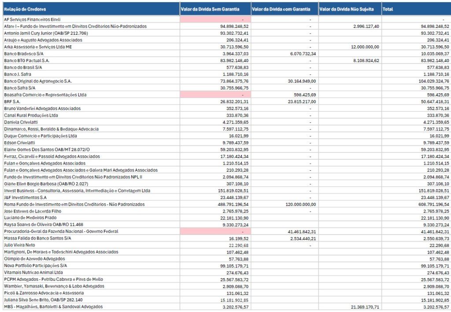Click the "Valor da Dívida Não Sujeita" header

[x=346, y=9]
